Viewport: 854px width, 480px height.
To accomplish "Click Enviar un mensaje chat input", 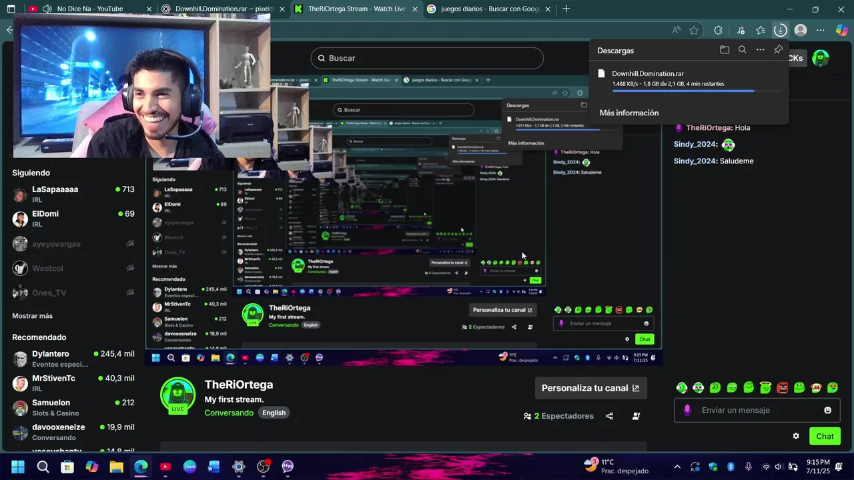I will [757, 410].
